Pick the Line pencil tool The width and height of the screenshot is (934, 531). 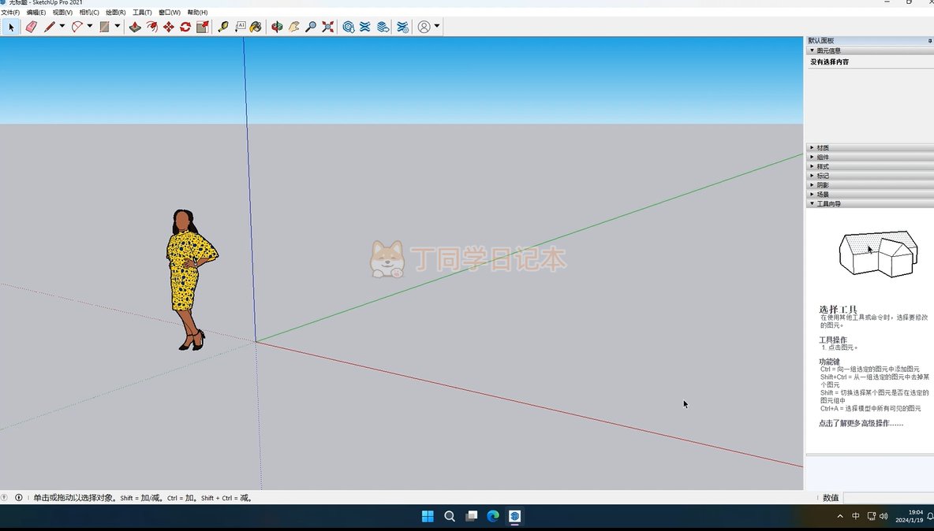click(49, 27)
